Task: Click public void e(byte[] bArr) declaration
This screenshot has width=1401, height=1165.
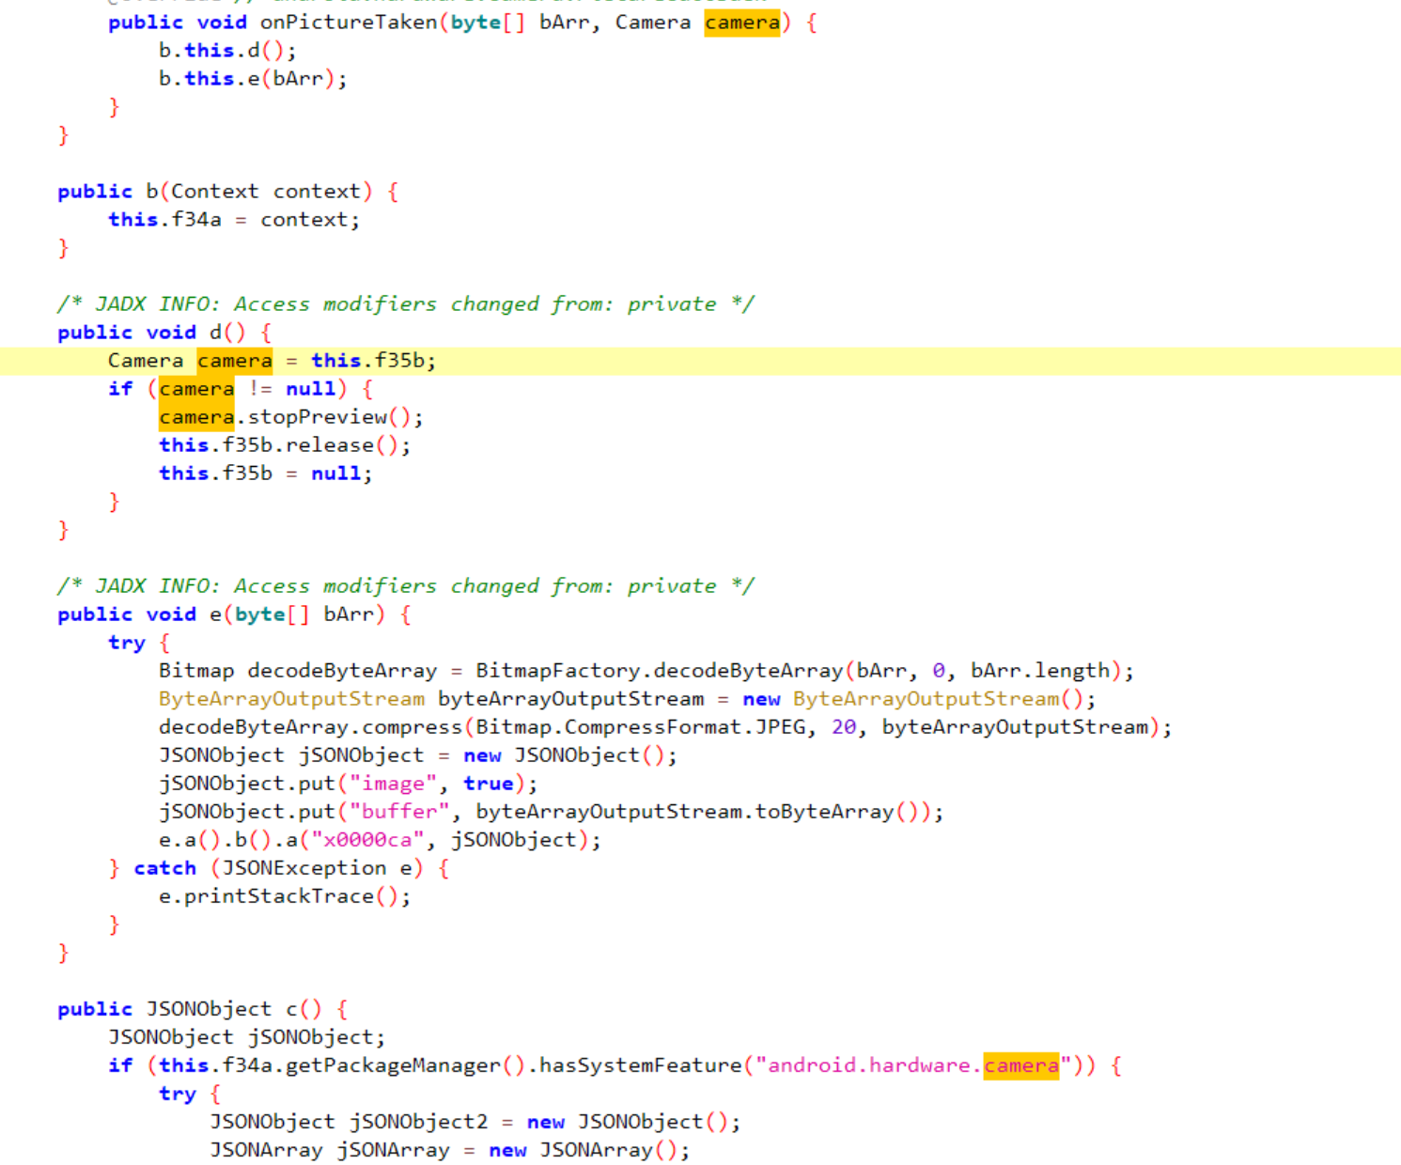Action: point(234,614)
